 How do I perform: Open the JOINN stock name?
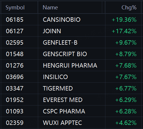[52, 31]
